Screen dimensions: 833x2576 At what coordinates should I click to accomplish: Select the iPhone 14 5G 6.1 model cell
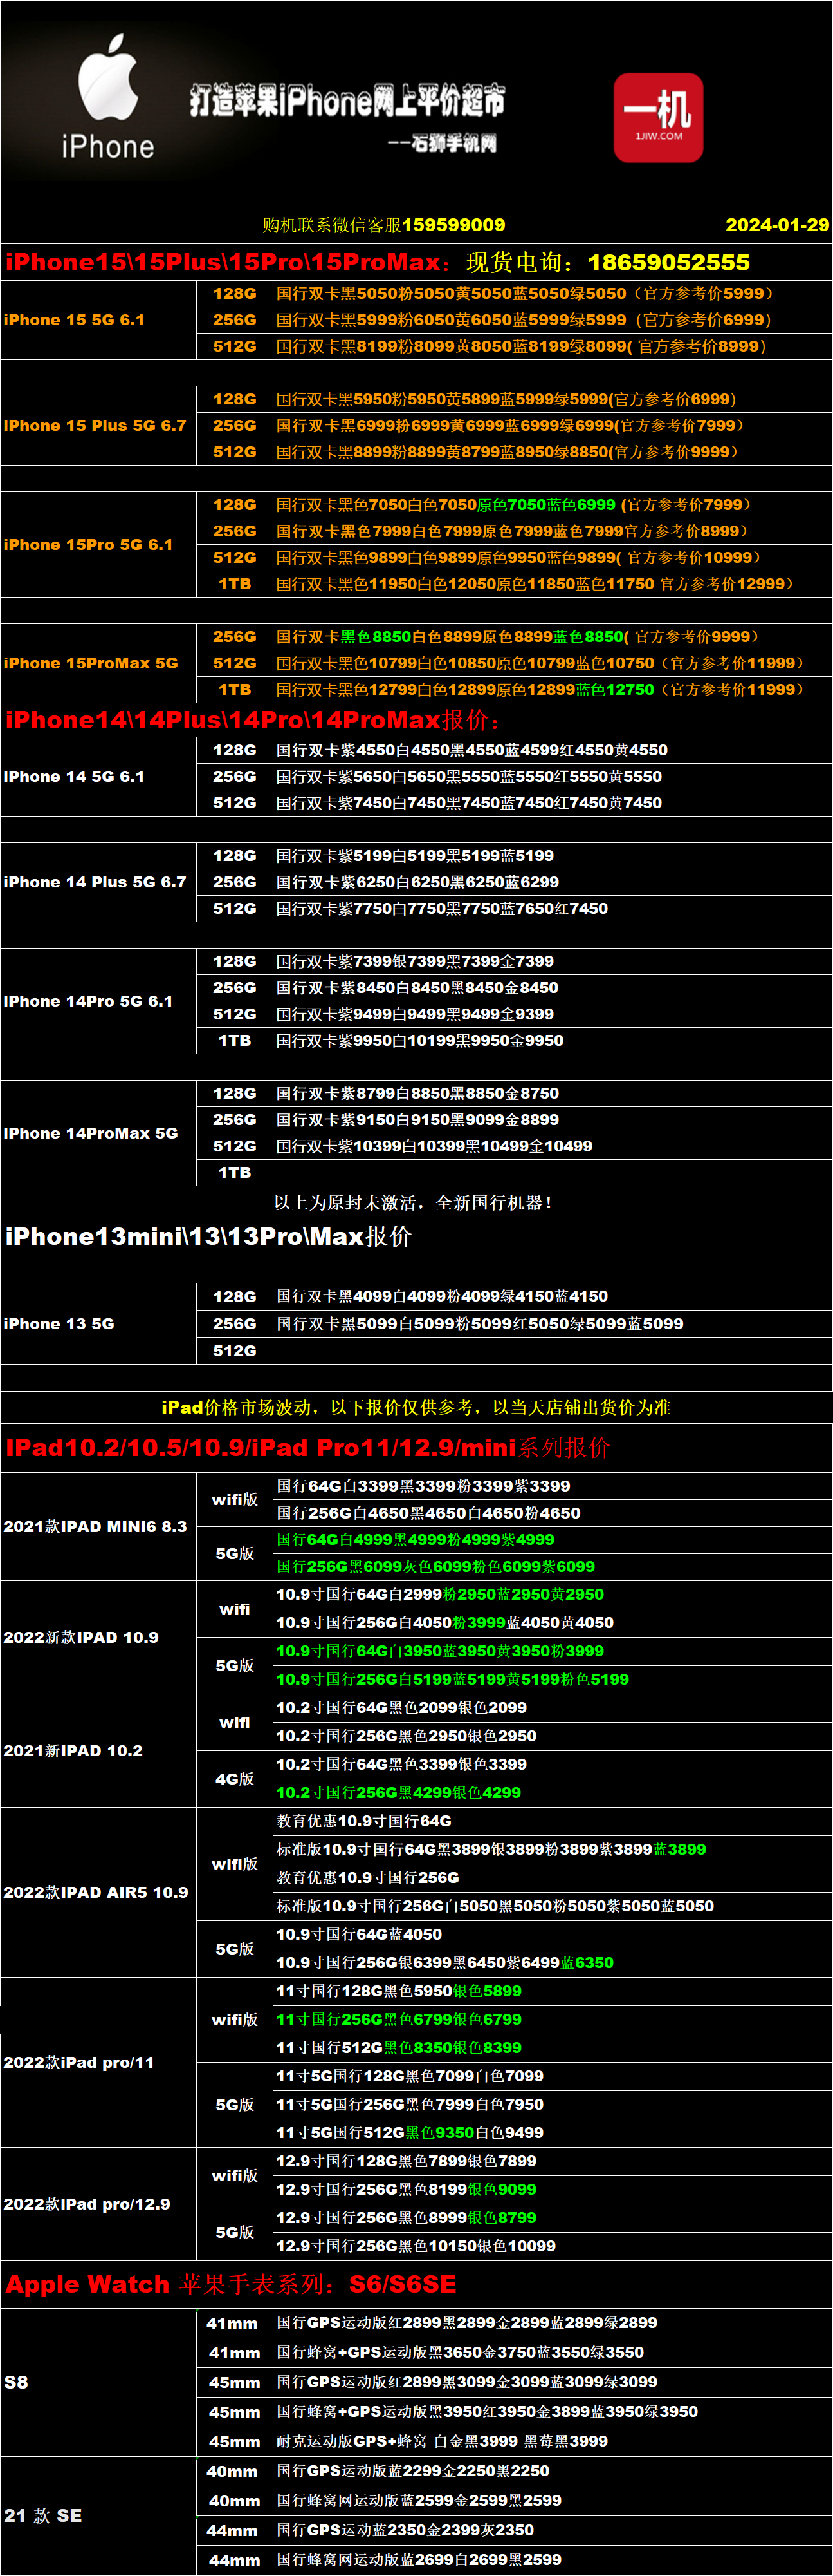pyautogui.click(x=99, y=777)
